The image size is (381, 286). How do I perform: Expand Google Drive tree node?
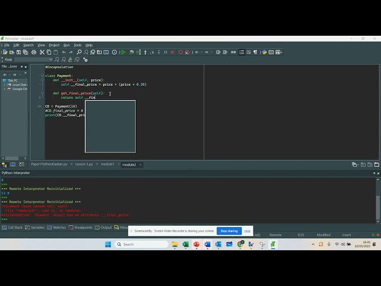click(x=5, y=89)
